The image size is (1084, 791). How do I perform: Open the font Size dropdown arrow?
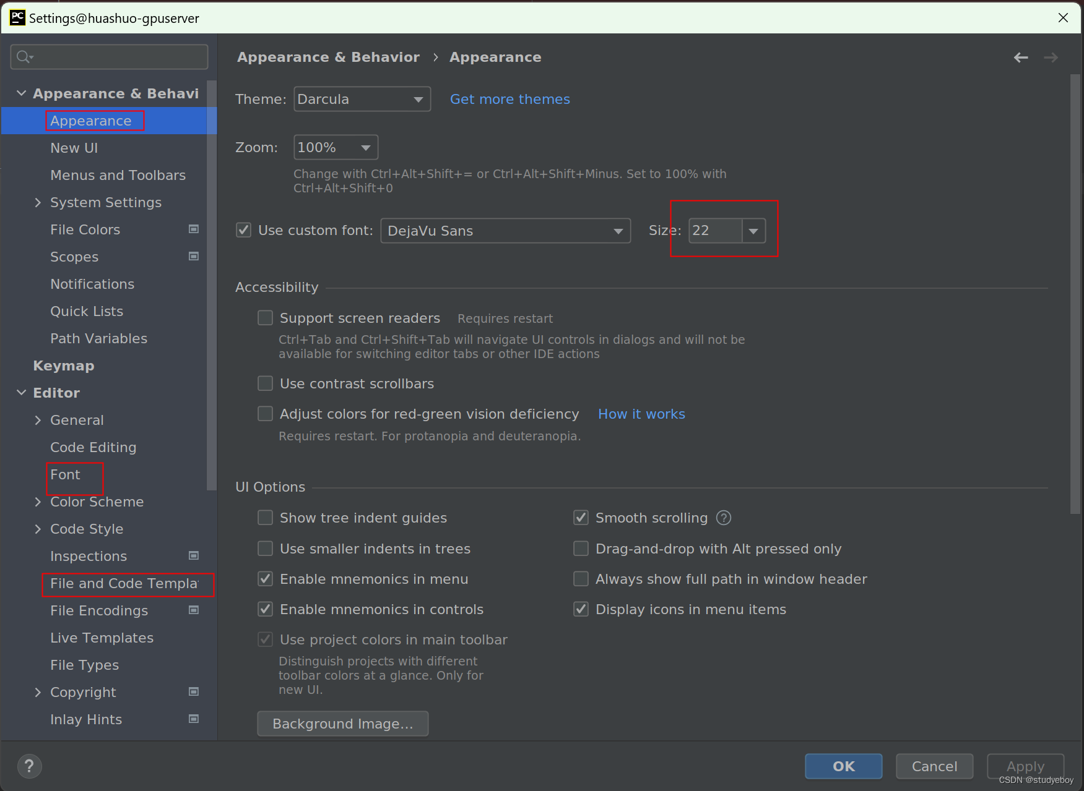pos(753,231)
